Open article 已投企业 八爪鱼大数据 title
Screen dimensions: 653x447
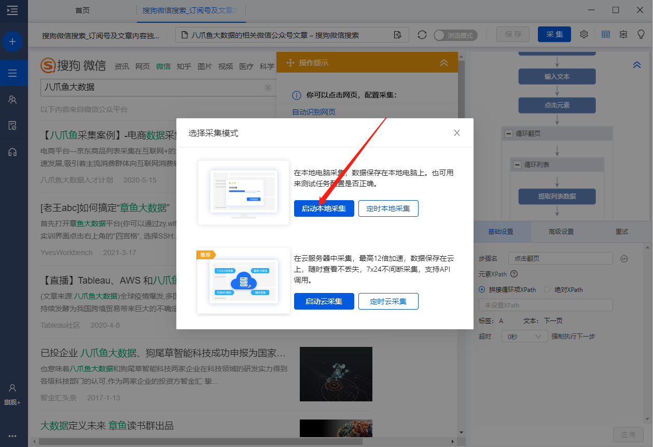(x=163, y=354)
